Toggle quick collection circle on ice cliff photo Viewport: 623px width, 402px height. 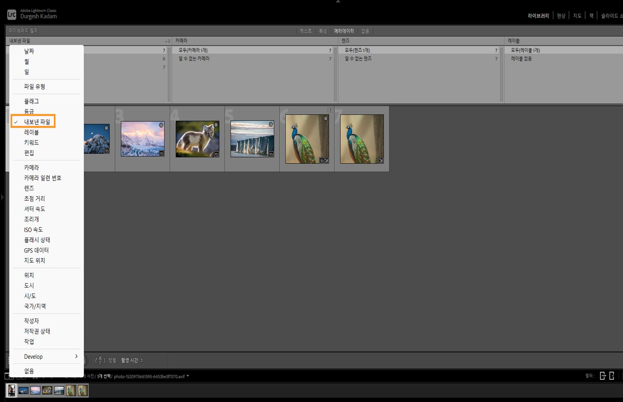point(271,124)
